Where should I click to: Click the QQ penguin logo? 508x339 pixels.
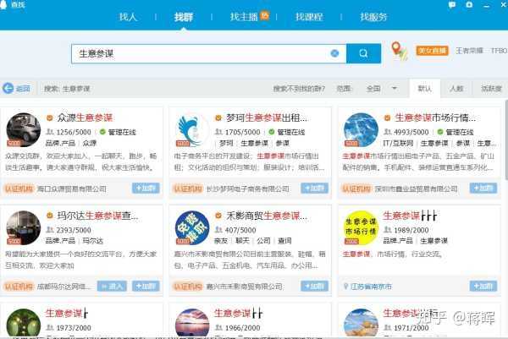tap(3, 4)
